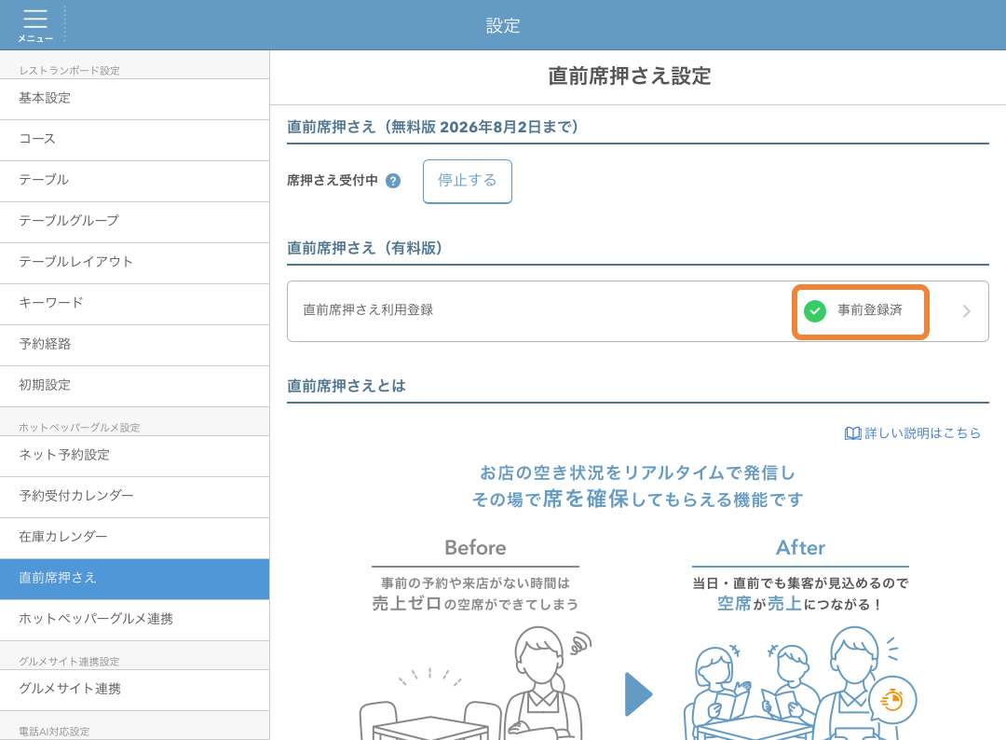Expand the 直前席押さえ利用登録 row via its chevron
The image size is (1006, 740).
[967, 311]
